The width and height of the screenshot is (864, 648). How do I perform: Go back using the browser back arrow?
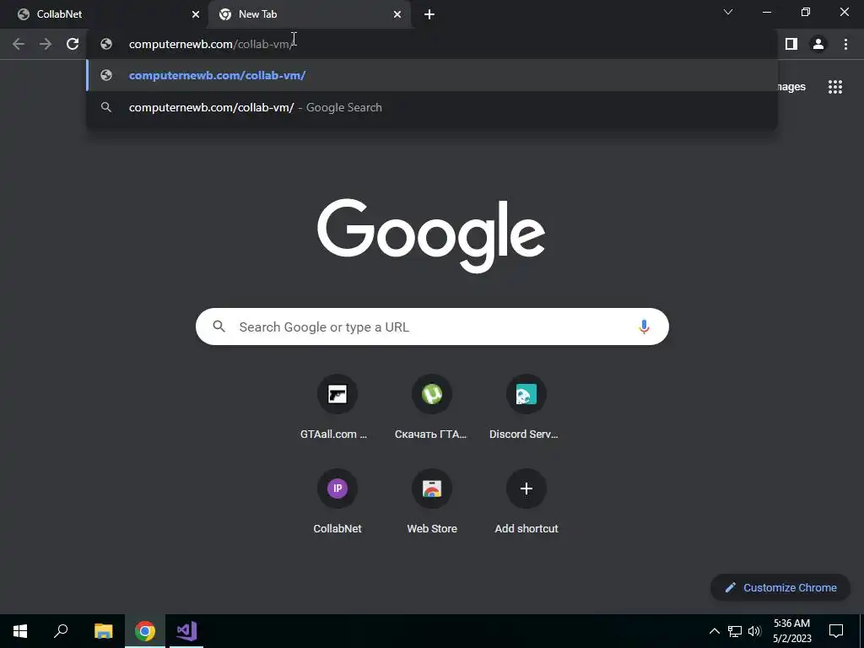click(x=19, y=44)
